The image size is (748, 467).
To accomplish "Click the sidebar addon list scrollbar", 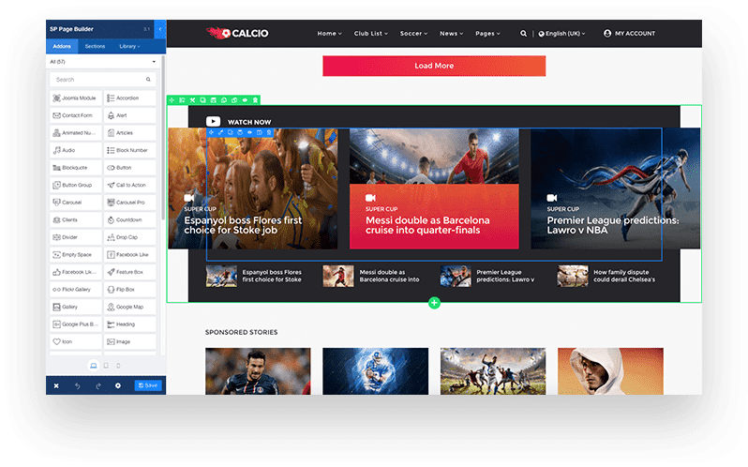I will coord(163,139).
